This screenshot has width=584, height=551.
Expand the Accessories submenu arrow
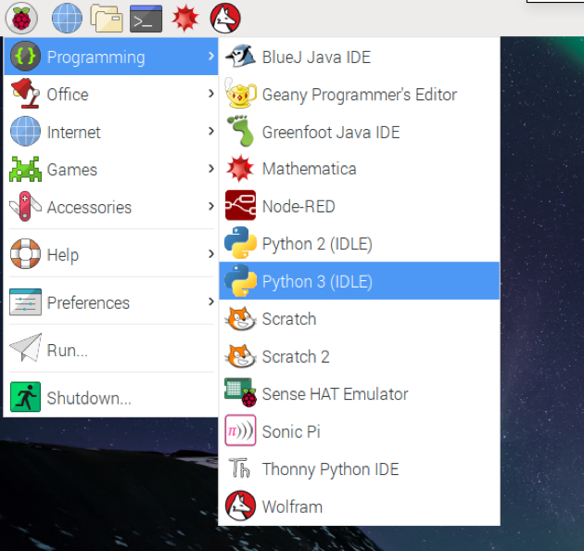click(210, 206)
